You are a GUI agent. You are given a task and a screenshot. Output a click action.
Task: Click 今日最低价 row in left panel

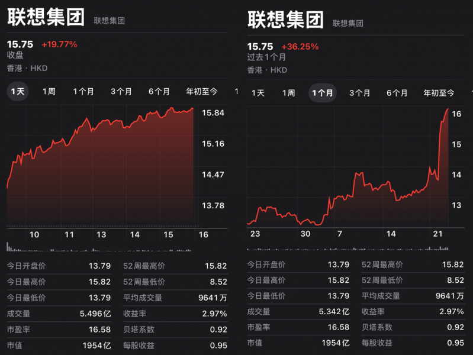point(59,298)
